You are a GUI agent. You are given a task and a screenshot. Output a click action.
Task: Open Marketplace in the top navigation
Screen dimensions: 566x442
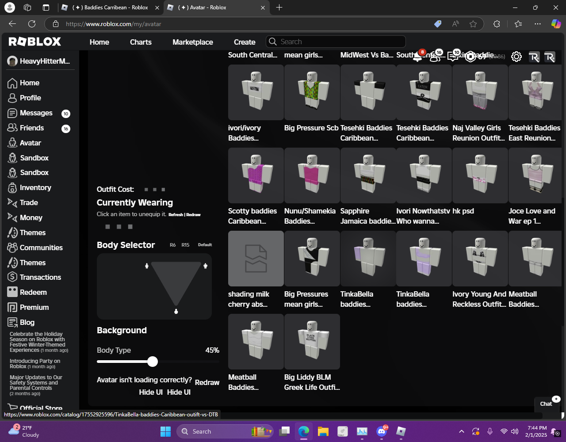coord(193,42)
